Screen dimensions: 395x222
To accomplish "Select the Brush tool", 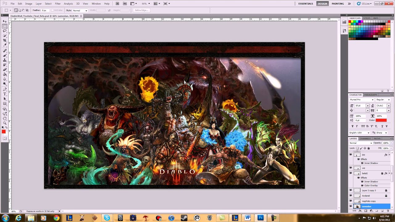I will click(x=5, y=55).
